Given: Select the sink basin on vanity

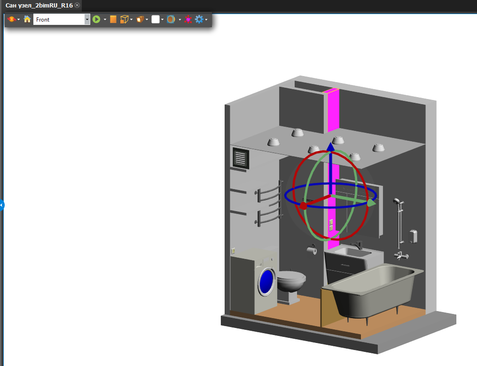Looking at the screenshot, I should (353, 252).
